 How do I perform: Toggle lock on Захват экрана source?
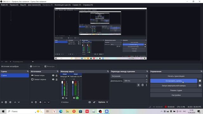point(56,79)
